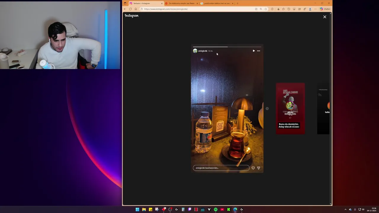Open Snipping Tool from the taskbar

(x=157, y=209)
